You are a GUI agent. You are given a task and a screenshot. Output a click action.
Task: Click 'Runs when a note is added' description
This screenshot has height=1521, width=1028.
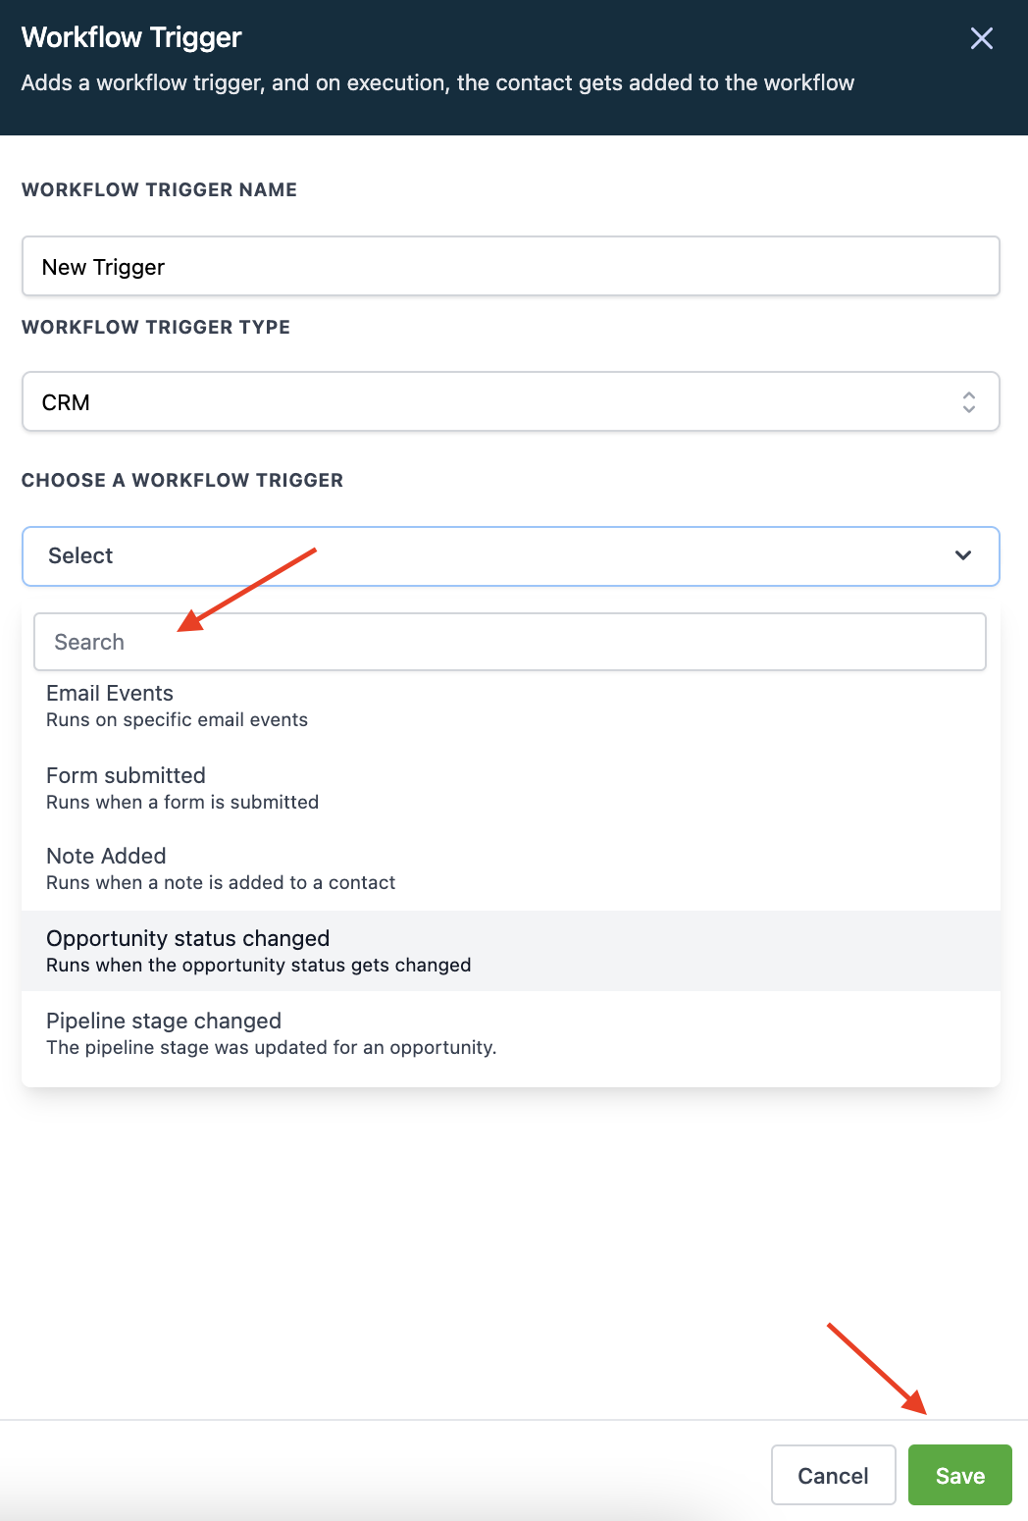click(x=221, y=883)
